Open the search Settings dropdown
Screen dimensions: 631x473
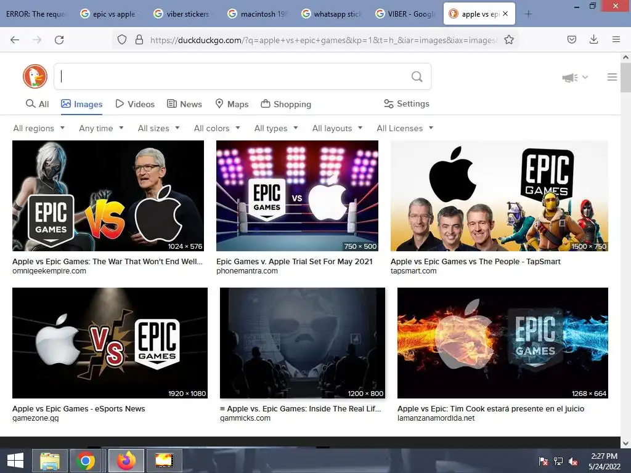(x=407, y=103)
